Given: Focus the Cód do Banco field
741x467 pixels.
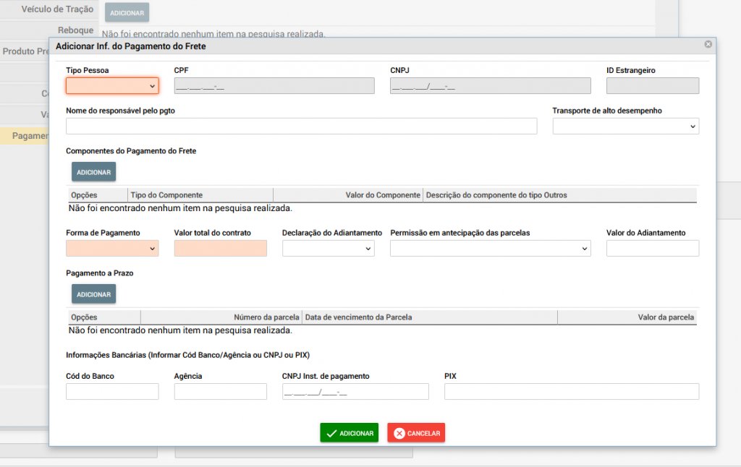Looking at the screenshot, I should (x=112, y=392).
